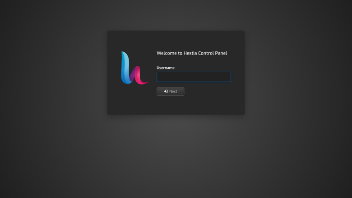Click the Next button
The height and width of the screenshot is (198, 352).
[171, 92]
